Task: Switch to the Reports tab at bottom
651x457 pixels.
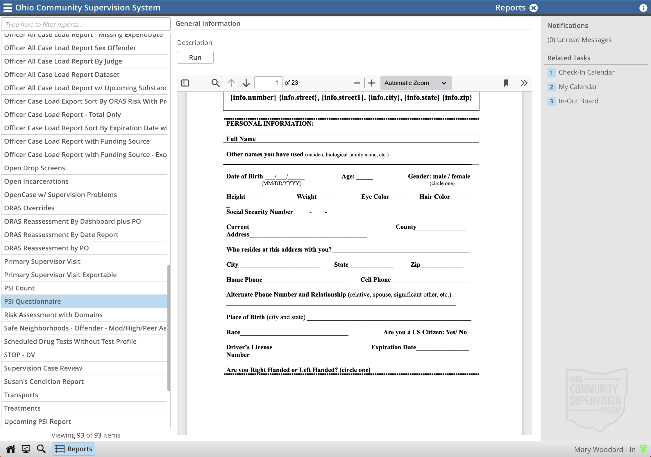Action: pyautogui.click(x=73, y=449)
